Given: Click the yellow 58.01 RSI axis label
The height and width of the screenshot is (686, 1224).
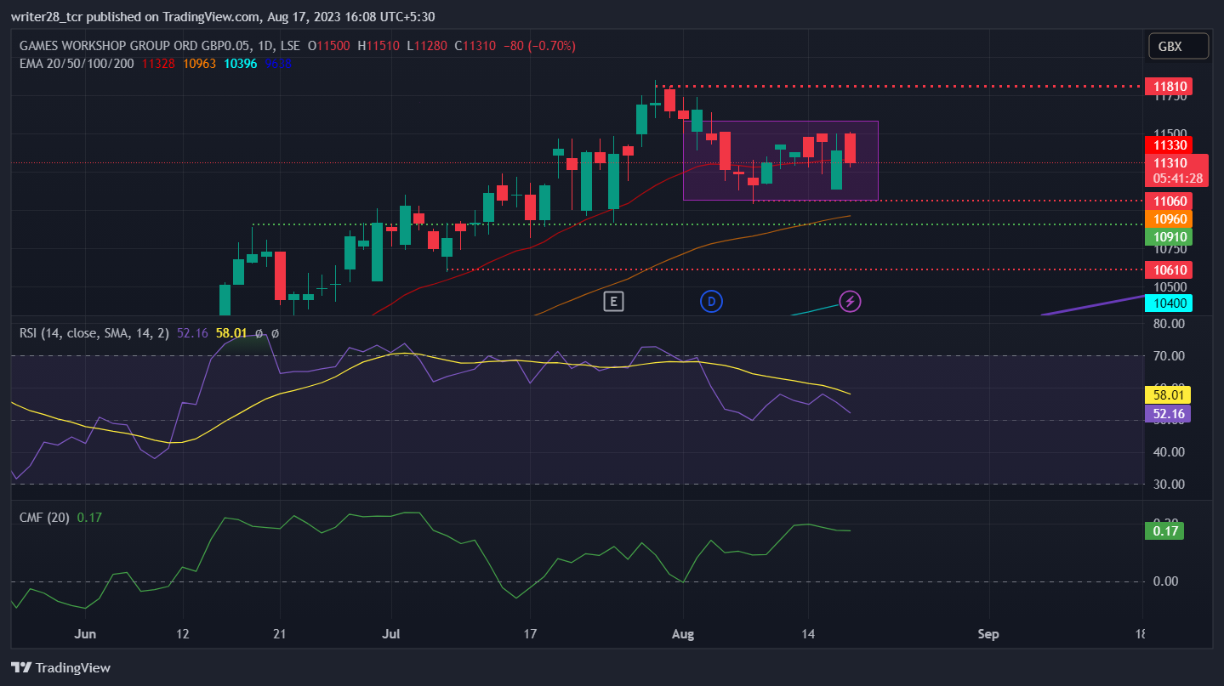Looking at the screenshot, I should [x=1168, y=394].
